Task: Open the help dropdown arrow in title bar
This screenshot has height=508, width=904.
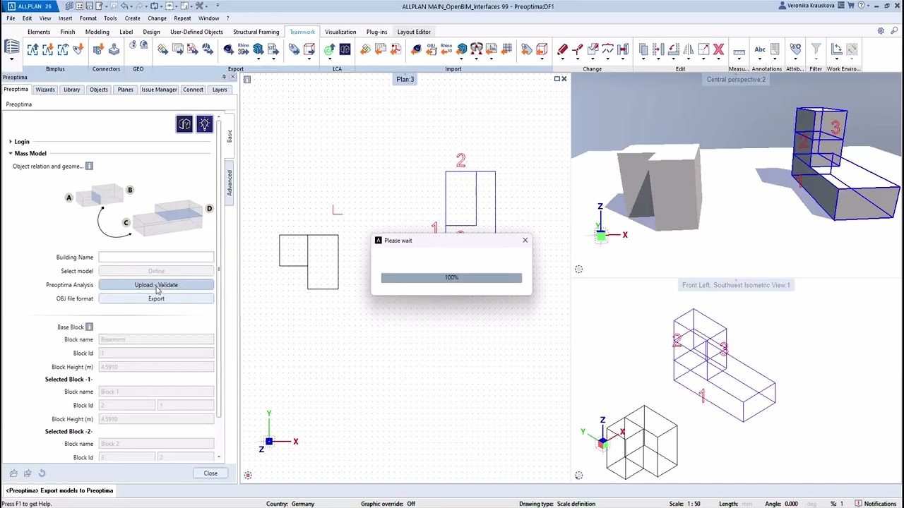Action: pos(868,6)
